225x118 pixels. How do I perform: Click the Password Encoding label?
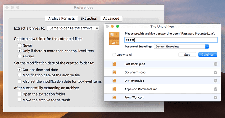pyautogui.click(x=138, y=47)
